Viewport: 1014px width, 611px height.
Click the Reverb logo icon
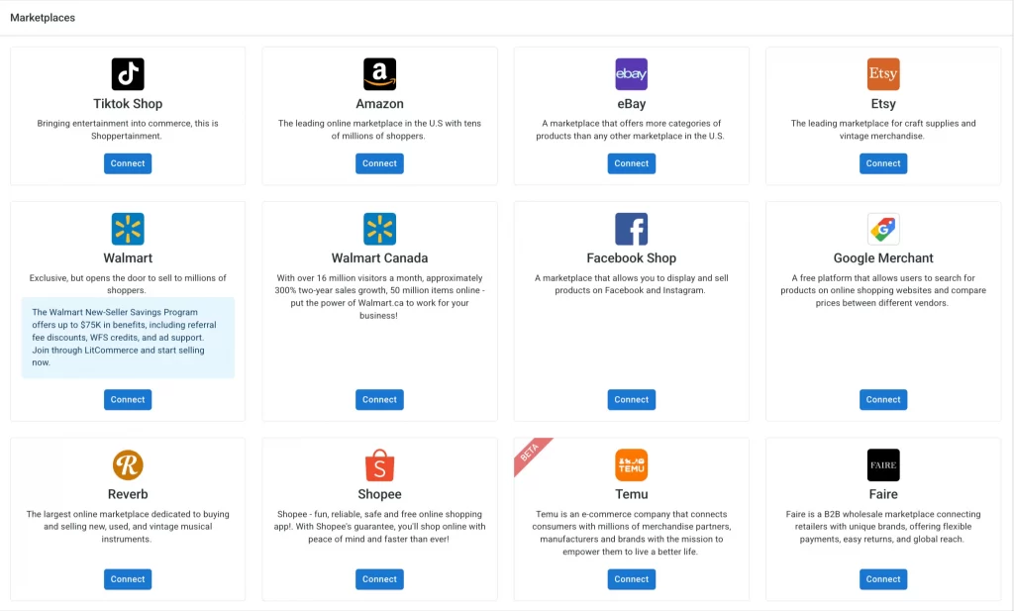128,464
